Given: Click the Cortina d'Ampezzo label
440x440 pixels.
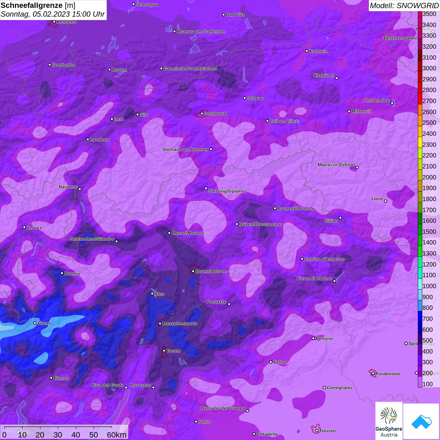Looking at the screenshot, I should coord(325,259).
